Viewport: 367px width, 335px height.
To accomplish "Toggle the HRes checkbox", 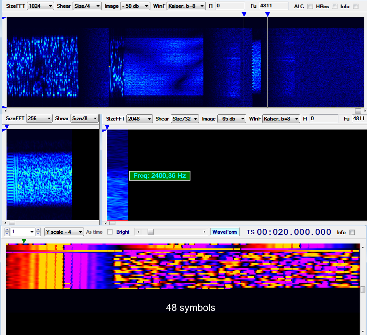I will click(334, 7).
